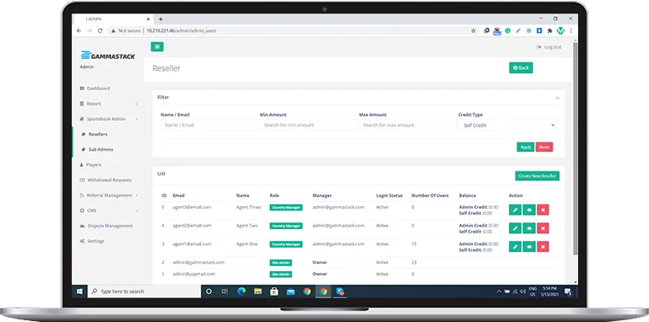Open File Explorer from the taskbar
Viewport: 649px width, 322px height.
pos(257,291)
